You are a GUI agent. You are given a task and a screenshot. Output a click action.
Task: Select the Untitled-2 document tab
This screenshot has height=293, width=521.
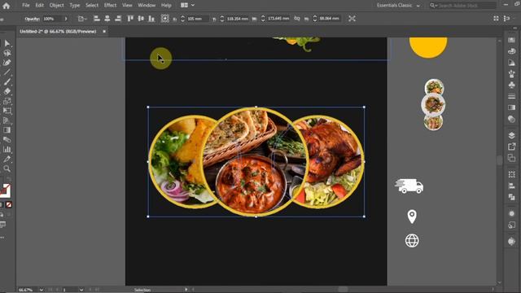58,32
